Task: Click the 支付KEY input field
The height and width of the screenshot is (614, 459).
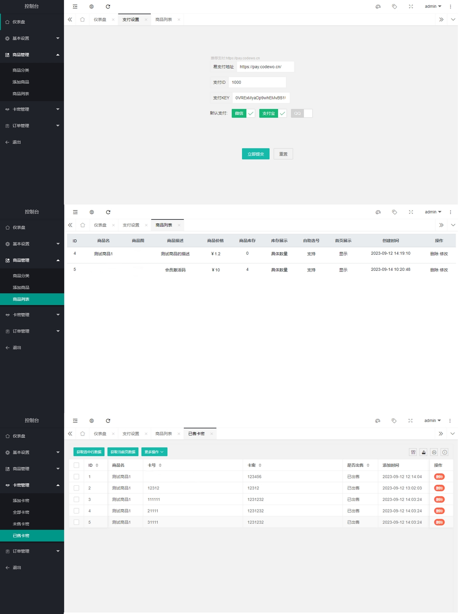Action: point(261,98)
